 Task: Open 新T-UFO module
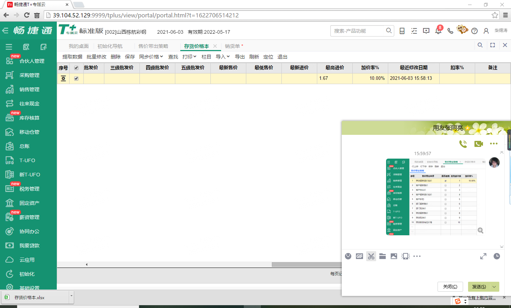pyautogui.click(x=29, y=175)
